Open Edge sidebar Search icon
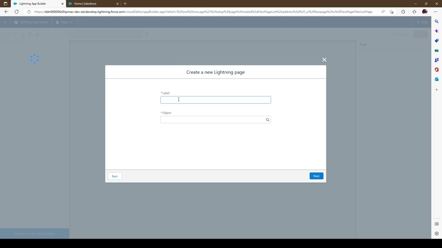 pos(436,21)
